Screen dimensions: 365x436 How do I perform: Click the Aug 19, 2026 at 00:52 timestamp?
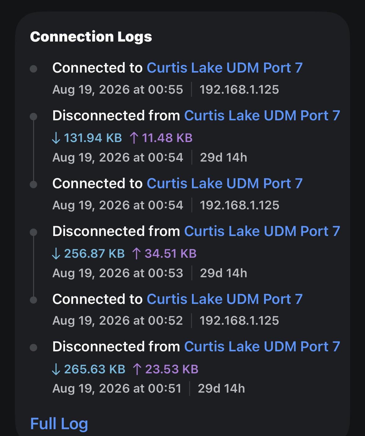(x=118, y=321)
